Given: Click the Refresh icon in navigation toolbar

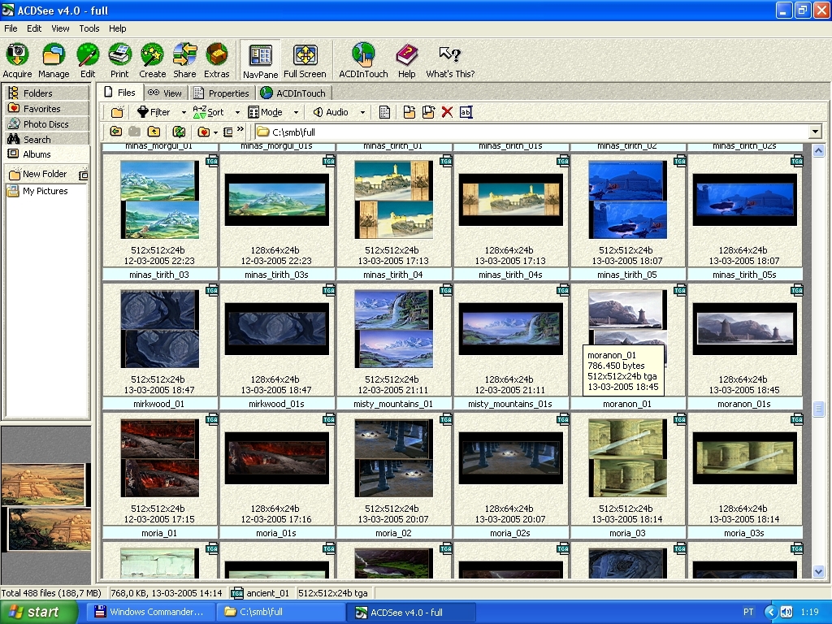Looking at the screenshot, I should [179, 132].
